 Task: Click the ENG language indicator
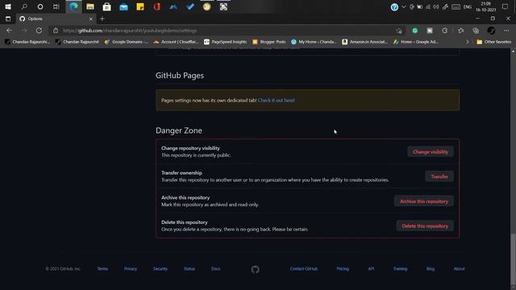tap(468, 7)
